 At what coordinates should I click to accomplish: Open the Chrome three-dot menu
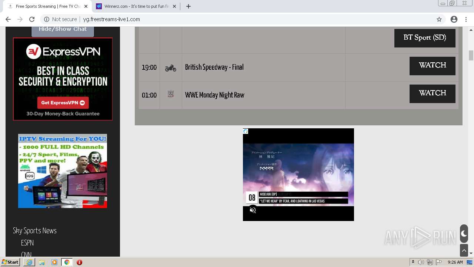click(x=467, y=19)
